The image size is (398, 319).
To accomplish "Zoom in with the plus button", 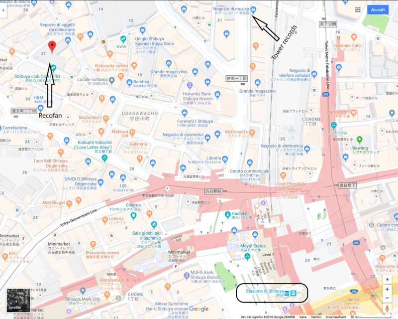I will 387,289.
